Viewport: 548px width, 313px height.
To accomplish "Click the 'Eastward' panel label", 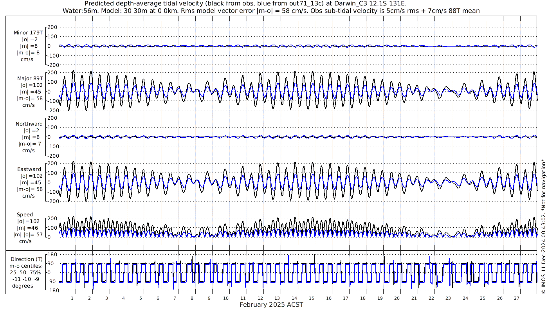I will (29, 169).
